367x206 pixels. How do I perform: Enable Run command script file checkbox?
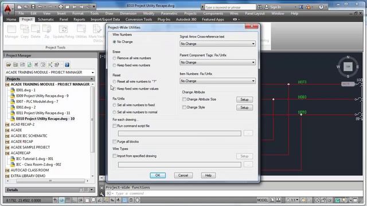pyautogui.click(x=115, y=126)
